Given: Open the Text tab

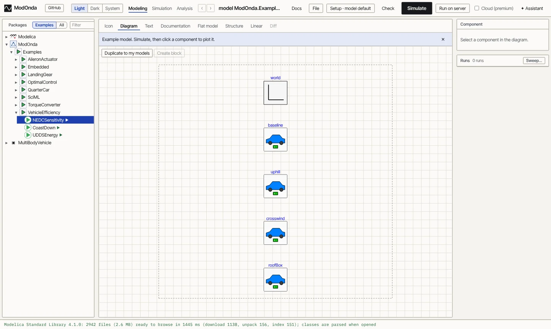Looking at the screenshot, I should (x=149, y=26).
